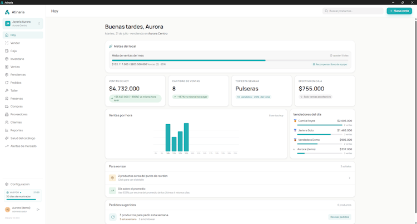This screenshot has height=224, width=417.
Task: Expand the Joyería Aurora store selector
Action: [23, 24]
